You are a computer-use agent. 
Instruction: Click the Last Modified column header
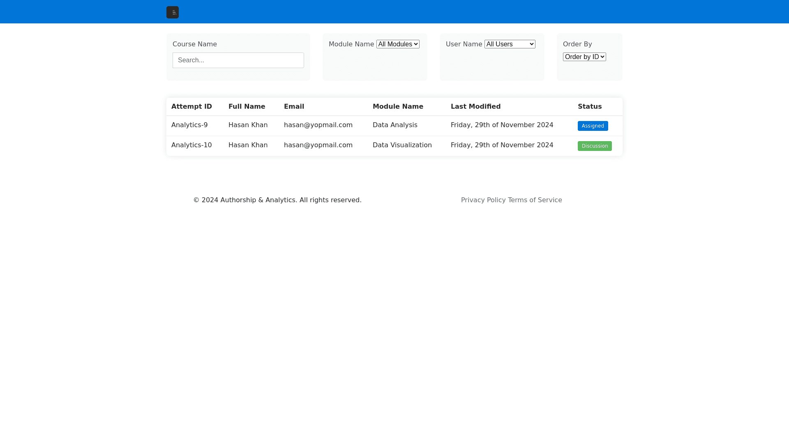point(475,107)
